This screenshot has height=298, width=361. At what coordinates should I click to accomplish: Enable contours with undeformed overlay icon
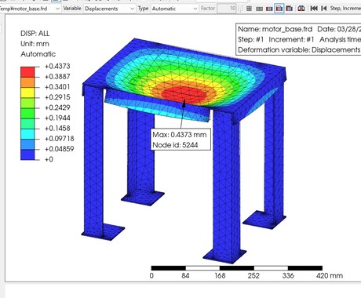289,9
